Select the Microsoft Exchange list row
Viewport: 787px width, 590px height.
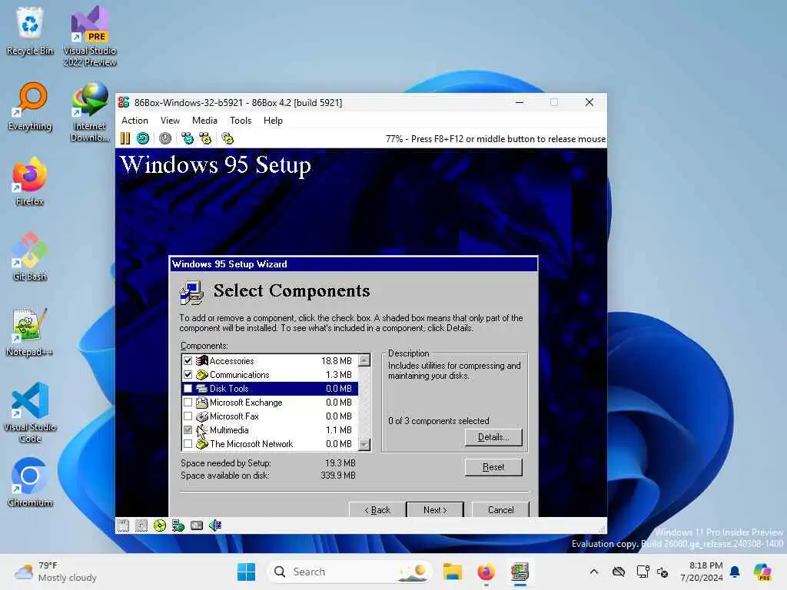pos(270,403)
